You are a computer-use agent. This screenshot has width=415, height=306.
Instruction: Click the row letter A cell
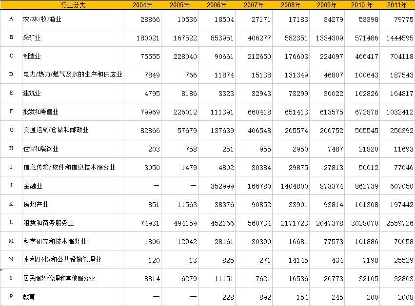(x=11, y=19)
